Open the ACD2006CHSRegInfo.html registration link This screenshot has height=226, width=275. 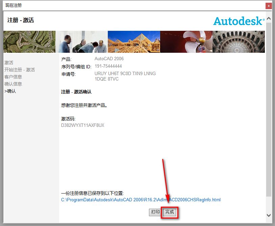(140, 200)
